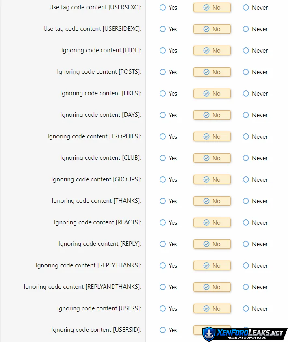Choose the No option for [GROUPS] content
The image size is (288, 342).
tap(212, 180)
